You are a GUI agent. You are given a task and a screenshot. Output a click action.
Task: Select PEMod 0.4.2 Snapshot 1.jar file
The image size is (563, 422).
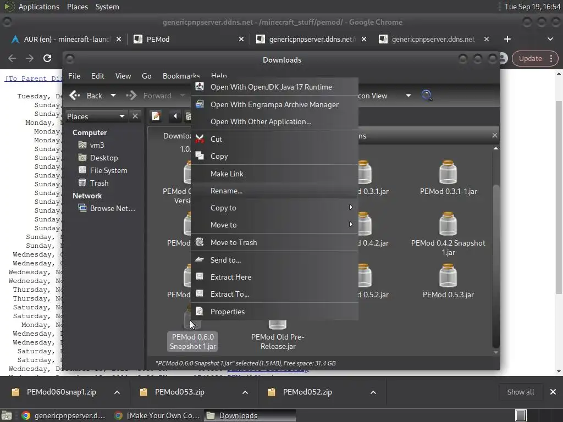tap(448, 234)
